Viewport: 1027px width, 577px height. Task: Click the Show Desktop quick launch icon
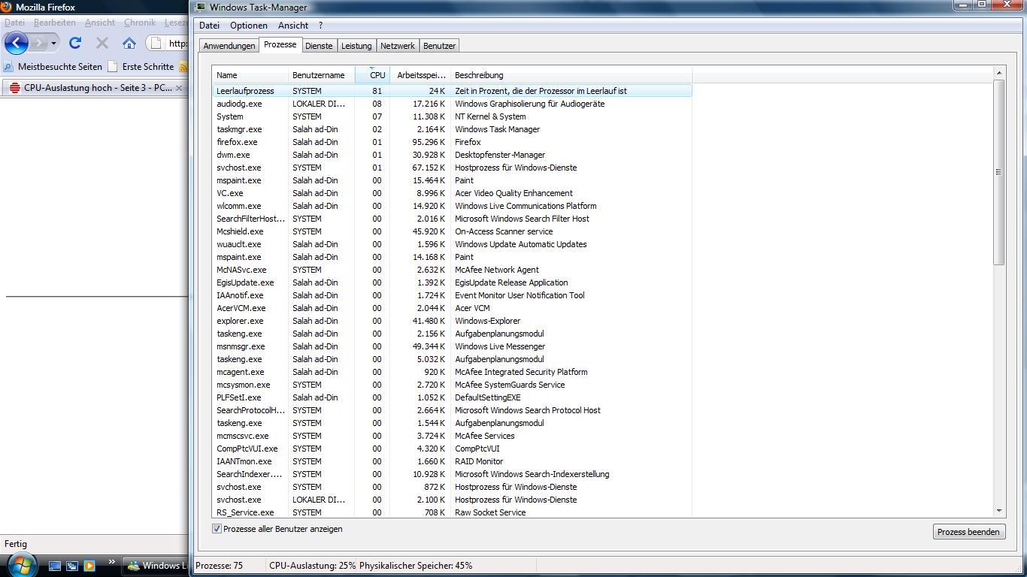[55, 566]
